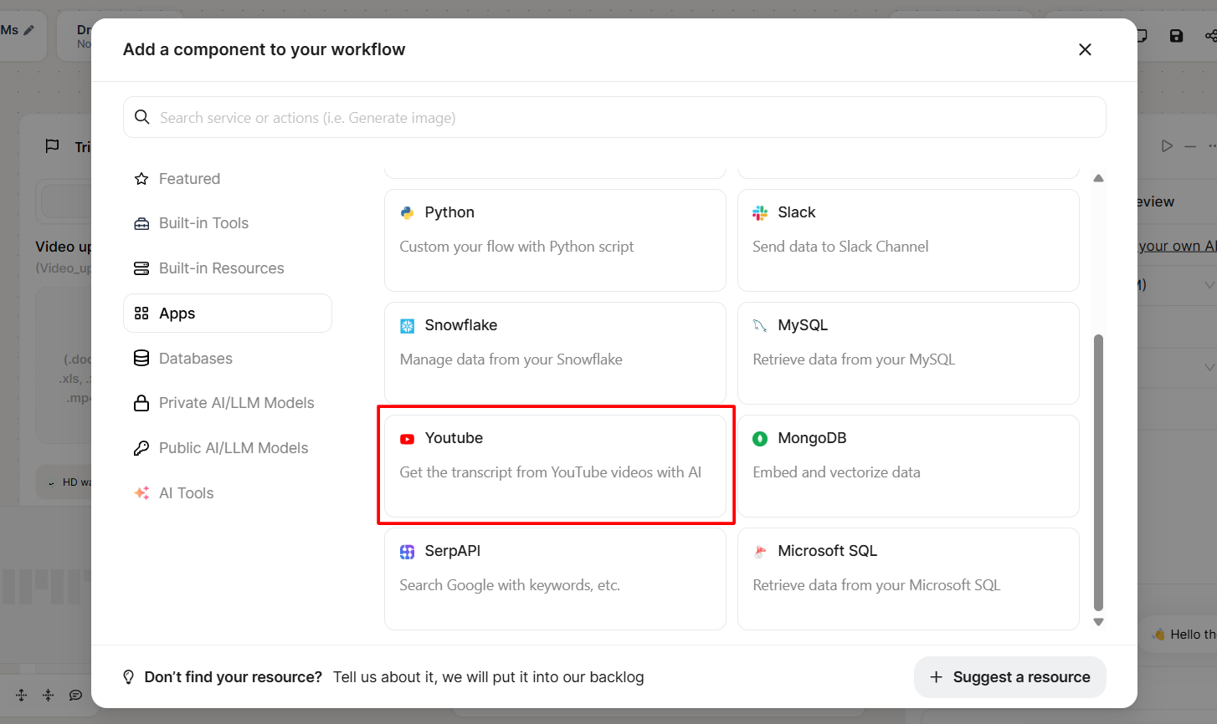The height and width of the screenshot is (724, 1217).
Task: Select the Databases category
Action: tap(195, 359)
